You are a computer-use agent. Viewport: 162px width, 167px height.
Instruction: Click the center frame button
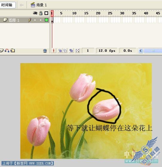[54, 51]
